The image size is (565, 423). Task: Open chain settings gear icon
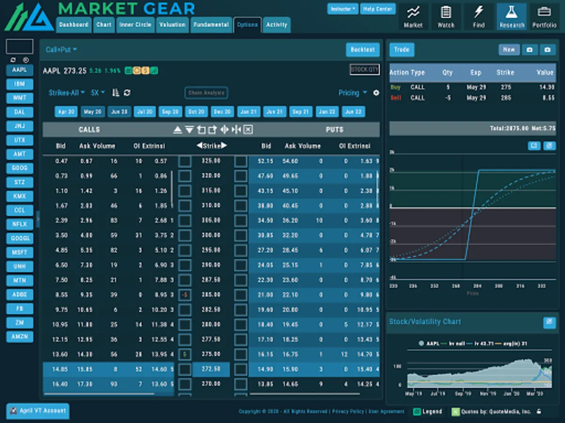(376, 93)
